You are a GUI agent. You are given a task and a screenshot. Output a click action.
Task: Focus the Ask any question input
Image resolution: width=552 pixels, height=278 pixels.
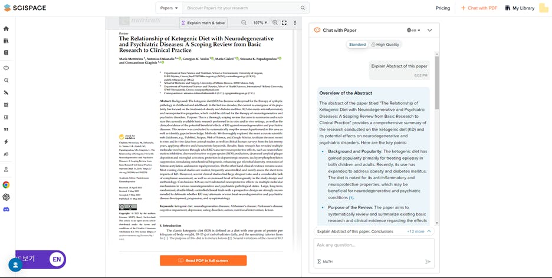click(x=374, y=245)
